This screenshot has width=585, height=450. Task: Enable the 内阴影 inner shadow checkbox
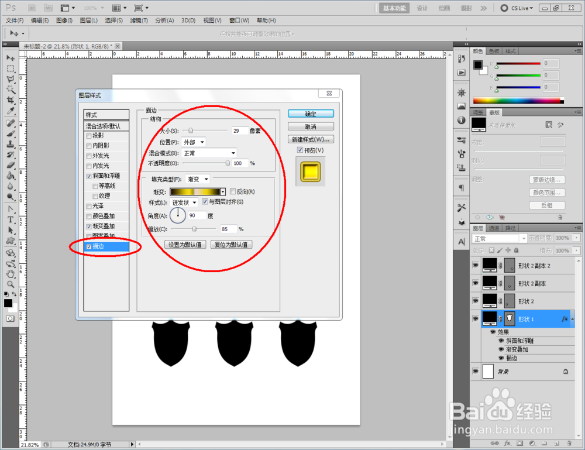(89, 146)
